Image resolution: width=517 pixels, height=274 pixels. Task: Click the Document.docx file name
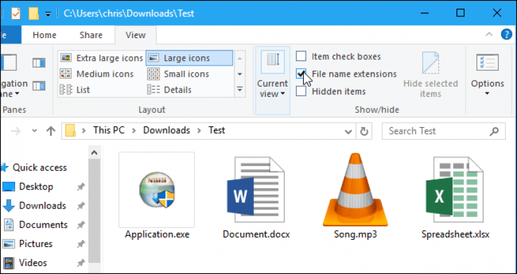tap(256, 235)
